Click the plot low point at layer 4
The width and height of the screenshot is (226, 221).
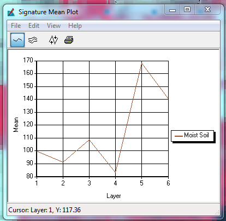point(115,172)
